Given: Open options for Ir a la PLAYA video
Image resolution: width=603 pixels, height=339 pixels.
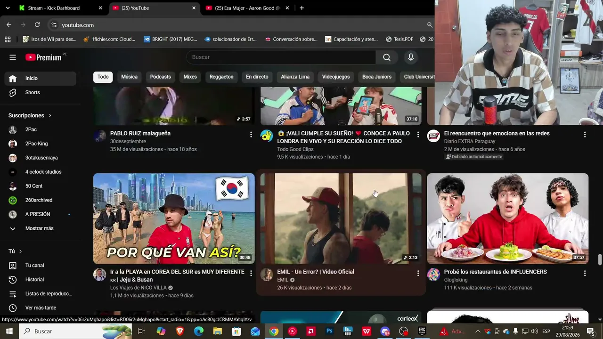Looking at the screenshot, I should coord(251,273).
